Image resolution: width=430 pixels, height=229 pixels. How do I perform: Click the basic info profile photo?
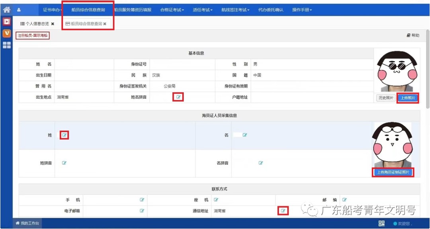(x=397, y=71)
